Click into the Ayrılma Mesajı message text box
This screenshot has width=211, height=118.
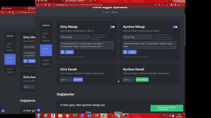click(x=149, y=45)
